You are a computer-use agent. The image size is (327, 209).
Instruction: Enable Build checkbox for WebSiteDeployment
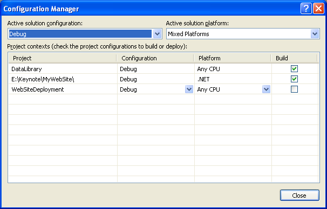click(x=294, y=89)
